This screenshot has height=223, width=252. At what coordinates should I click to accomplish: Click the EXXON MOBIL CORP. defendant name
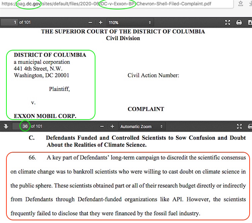(x=45, y=116)
